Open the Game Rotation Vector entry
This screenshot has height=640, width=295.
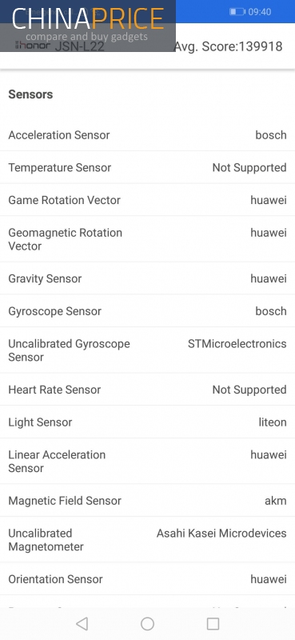click(x=147, y=200)
